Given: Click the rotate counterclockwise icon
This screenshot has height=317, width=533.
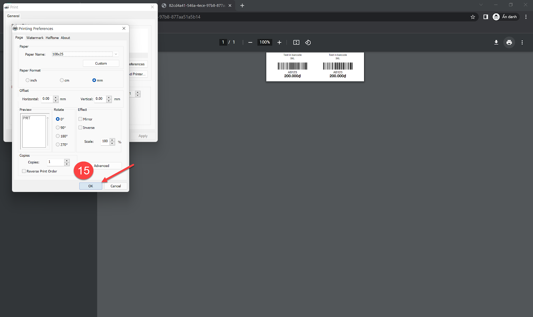Looking at the screenshot, I should click(308, 42).
